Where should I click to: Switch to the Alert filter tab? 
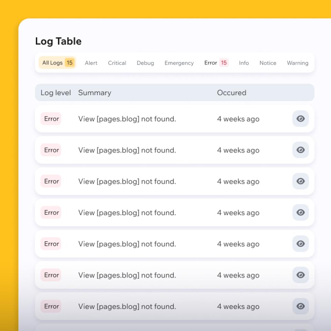(x=91, y=63)
